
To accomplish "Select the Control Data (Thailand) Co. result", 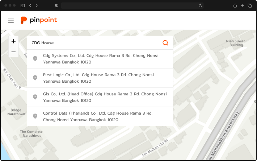I will click(x=100, y=116).
